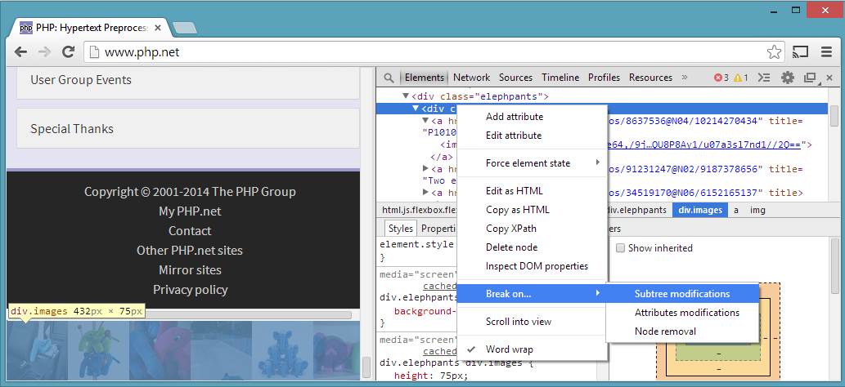Click the page's horizontal scrollbar
Image resolution: width=845 pixels, height=387 pixels.
(183, 315)
